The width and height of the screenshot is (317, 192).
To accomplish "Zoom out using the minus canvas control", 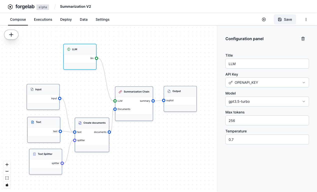I will click(7, 171).
